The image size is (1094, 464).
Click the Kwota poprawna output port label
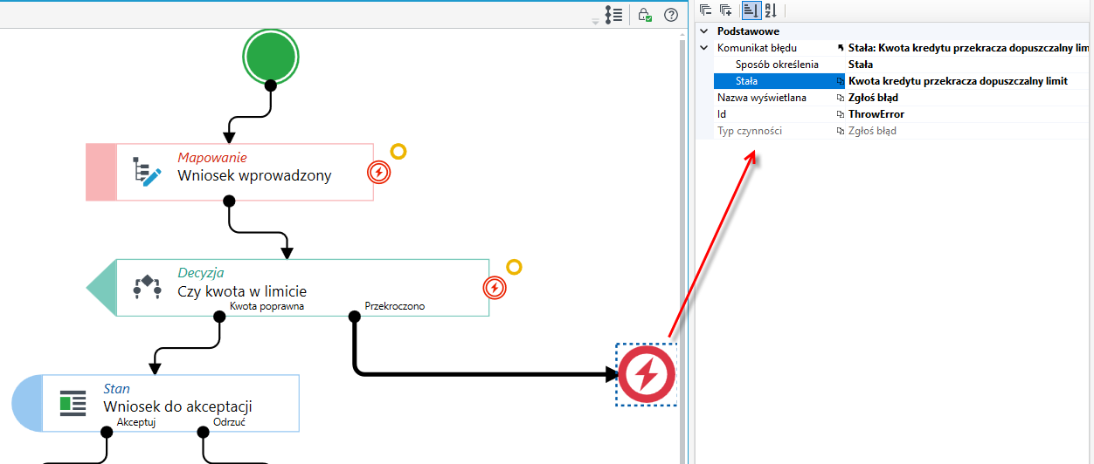pos(267,305)
